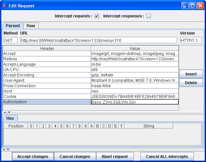Click Cancel ALL intercepts button
Screen dimensions: 206x162
point(167,156)
